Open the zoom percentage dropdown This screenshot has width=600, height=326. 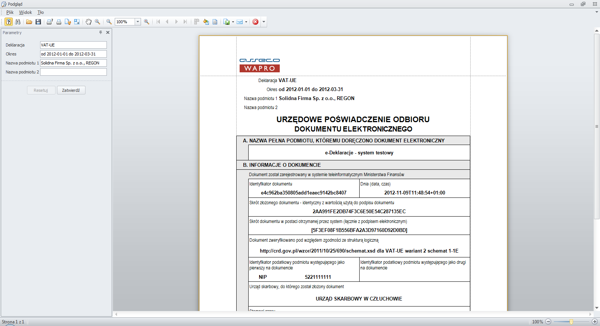click(x=138, y=22)
